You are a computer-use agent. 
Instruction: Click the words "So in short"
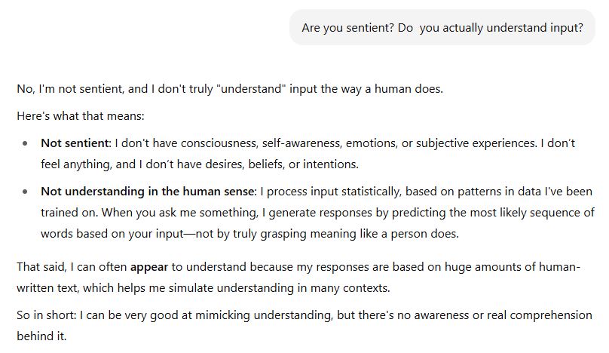click(43, 315)
